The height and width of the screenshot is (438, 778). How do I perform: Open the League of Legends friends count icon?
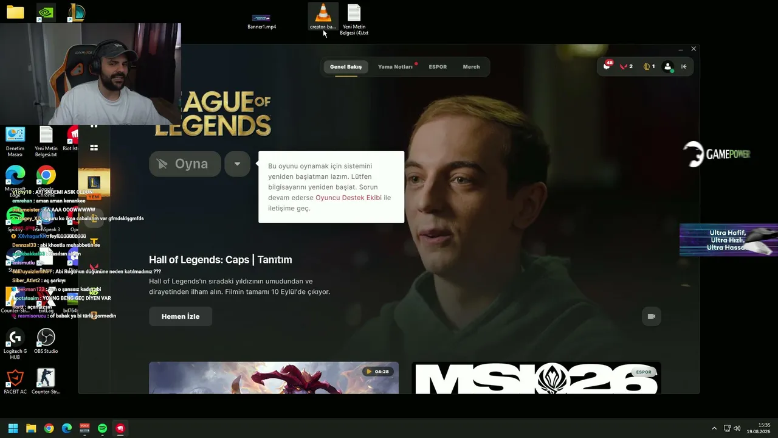649,67
